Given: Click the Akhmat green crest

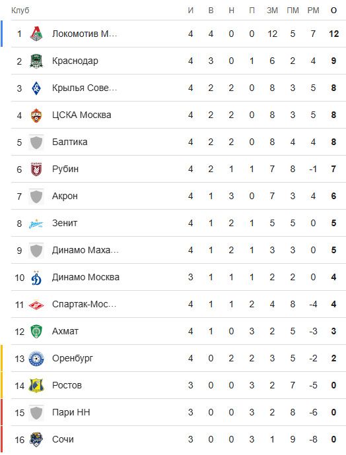Looking at the screenshot, I should pyautogui.click(x=36, y=332).
